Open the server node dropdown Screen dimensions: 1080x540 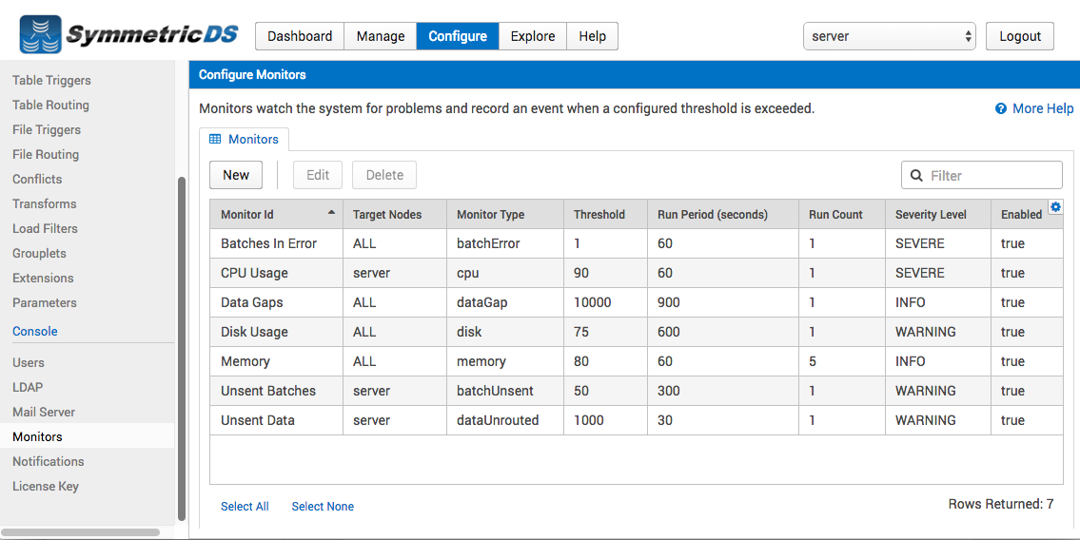coord(889,36)
